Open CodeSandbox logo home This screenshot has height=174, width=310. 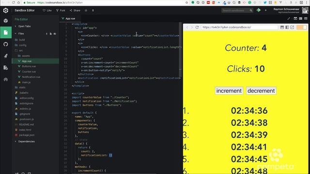pos(6,10)
